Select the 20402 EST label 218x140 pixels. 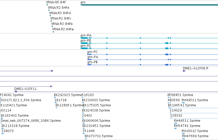tap(87, 116)
